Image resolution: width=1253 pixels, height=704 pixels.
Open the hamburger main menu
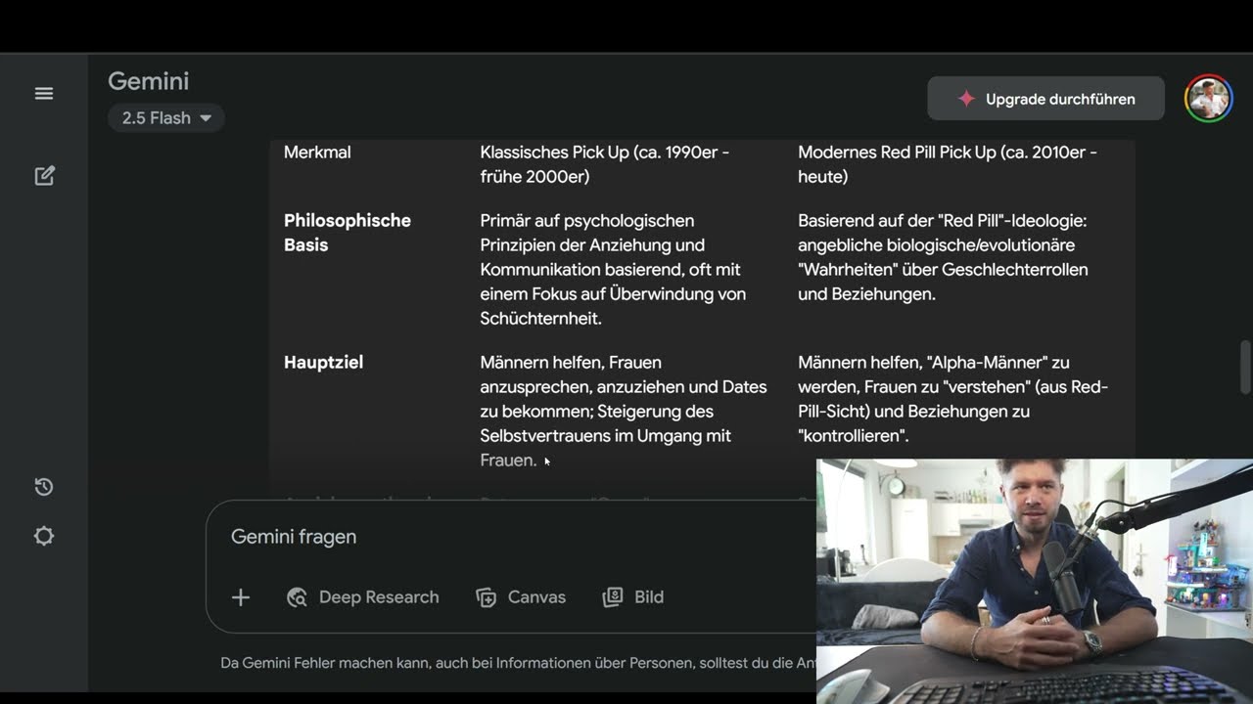(44, 94)
